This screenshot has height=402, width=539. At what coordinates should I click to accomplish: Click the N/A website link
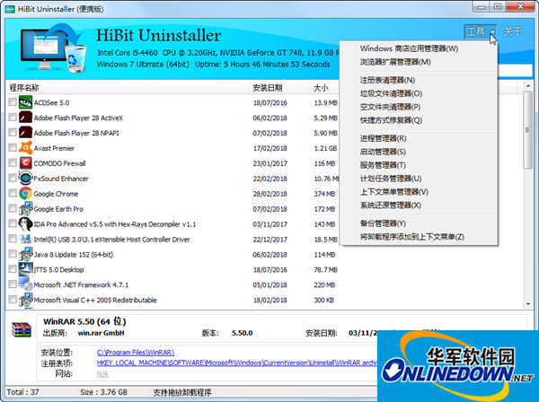102,374
